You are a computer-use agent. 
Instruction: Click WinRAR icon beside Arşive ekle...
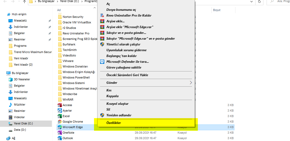(102, 21)
